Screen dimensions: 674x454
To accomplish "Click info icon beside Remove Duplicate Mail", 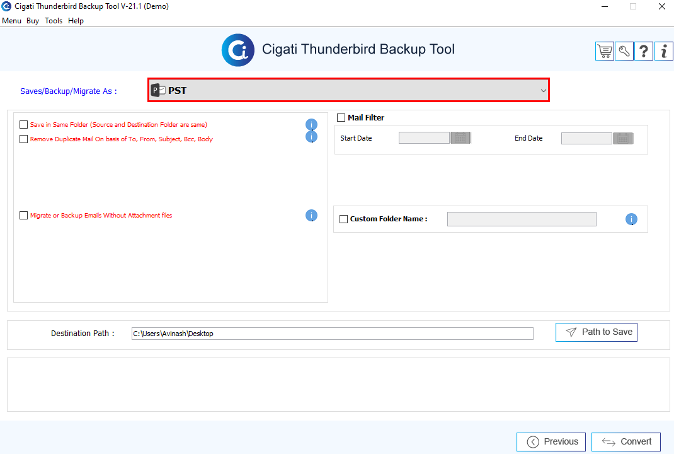I will [311, 137].
